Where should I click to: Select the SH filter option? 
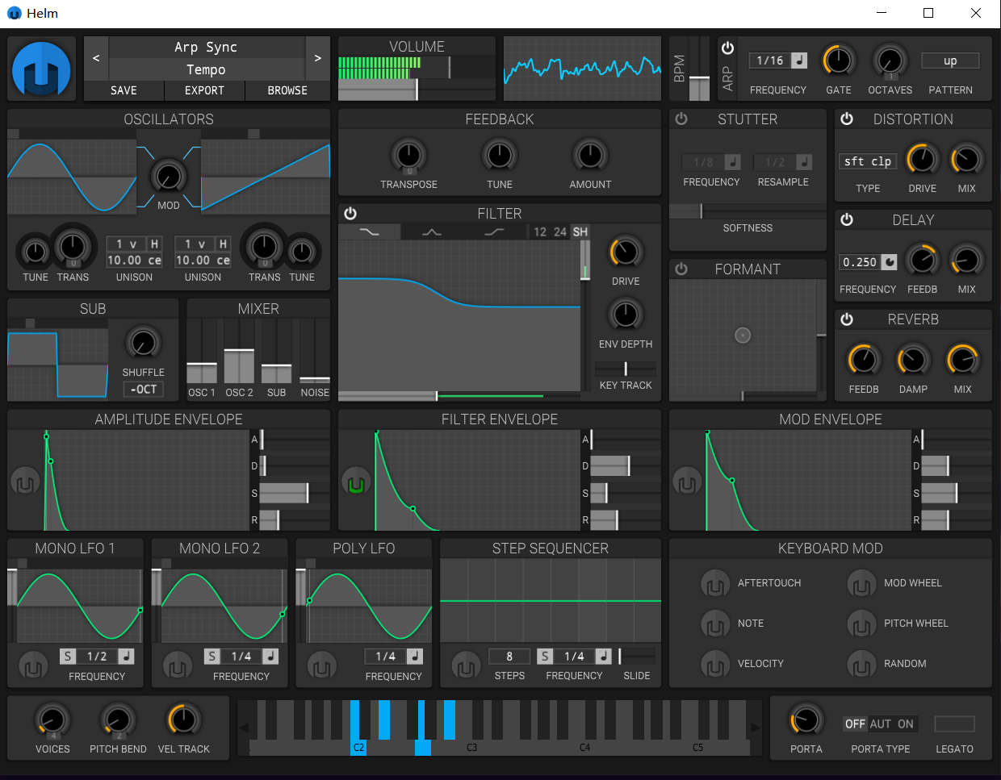580,232
